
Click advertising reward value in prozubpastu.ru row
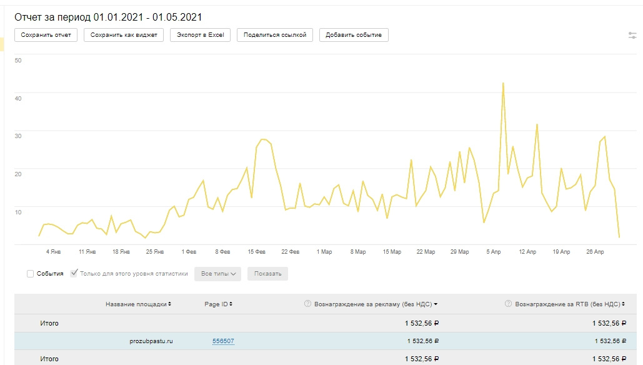point(423,341)
